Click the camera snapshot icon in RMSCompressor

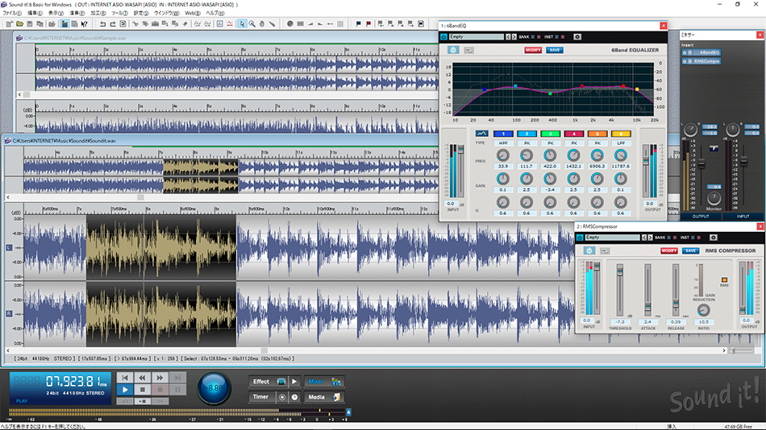[x=714, y=238]
